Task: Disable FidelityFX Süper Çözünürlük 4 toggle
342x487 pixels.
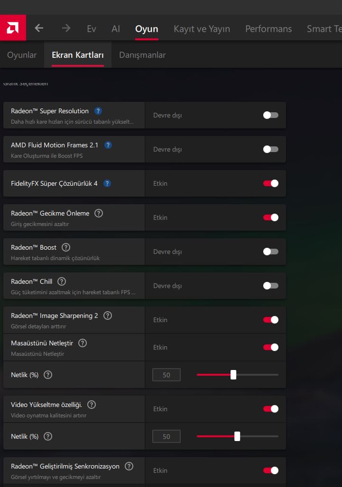Action: 270,183
